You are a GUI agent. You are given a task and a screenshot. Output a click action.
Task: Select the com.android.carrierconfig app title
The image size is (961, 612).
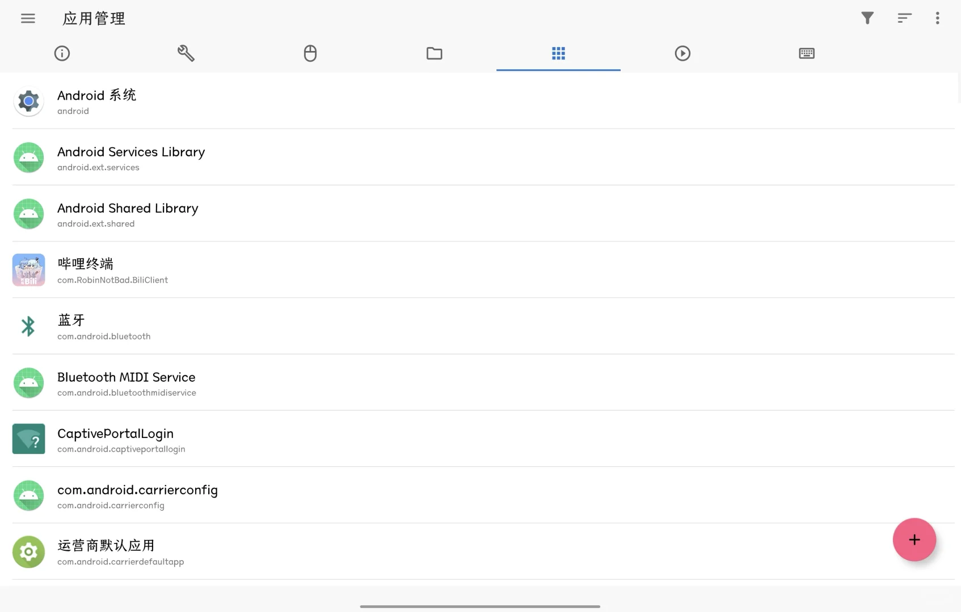(x=137, y=490)
